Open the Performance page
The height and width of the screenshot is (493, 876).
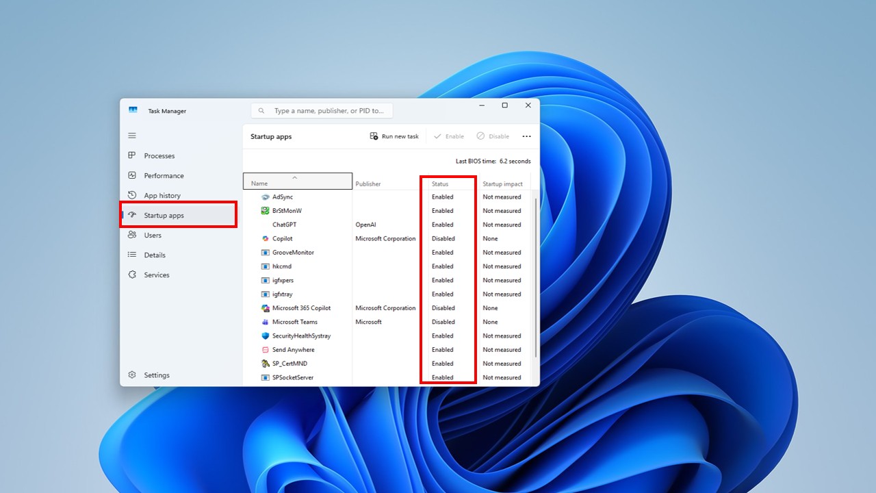coord(164,176)
